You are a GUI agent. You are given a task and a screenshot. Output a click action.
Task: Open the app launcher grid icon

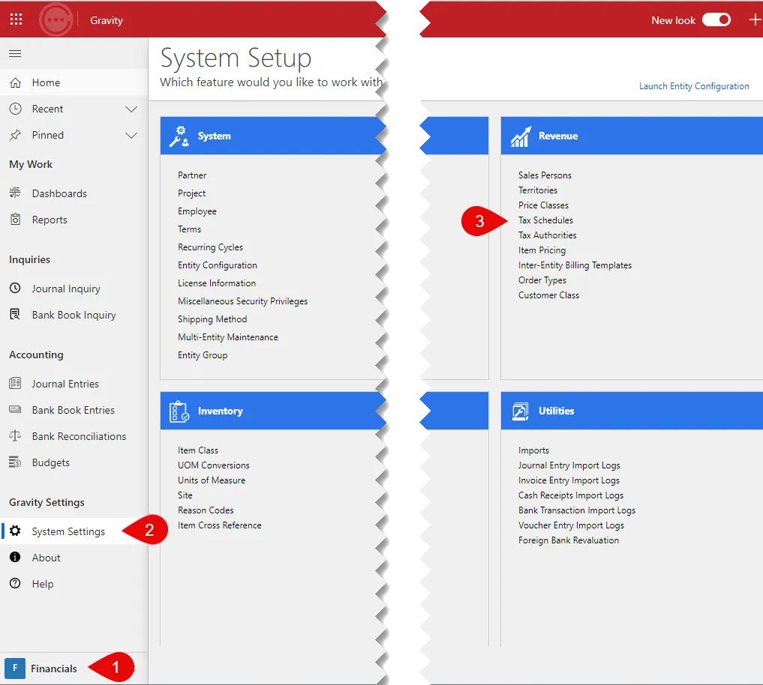[x=16, y=19]
